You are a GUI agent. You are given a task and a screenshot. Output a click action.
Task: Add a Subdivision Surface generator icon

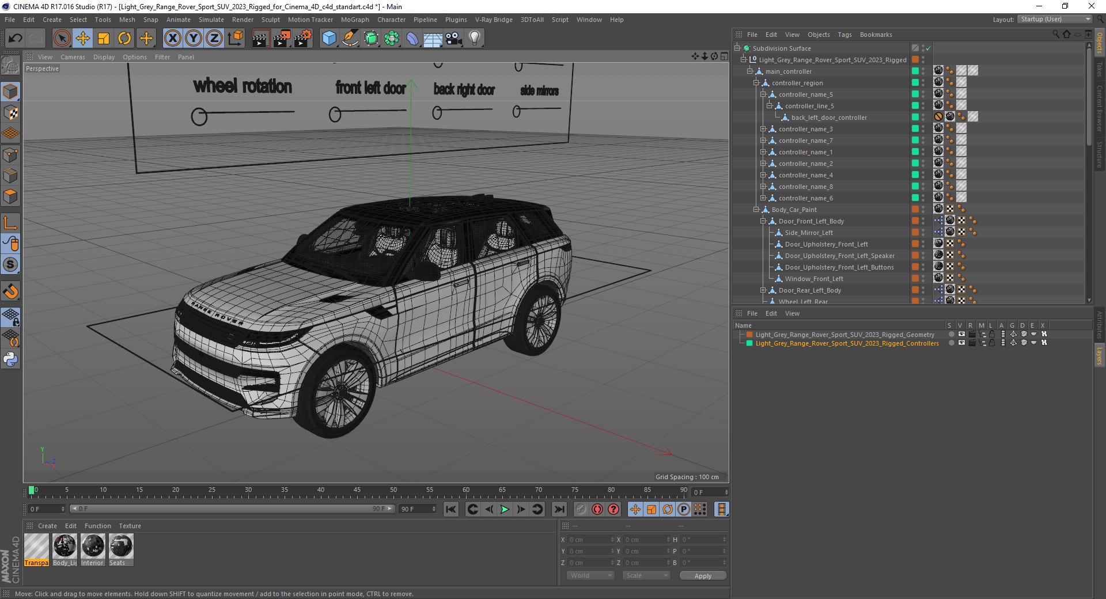371,39
